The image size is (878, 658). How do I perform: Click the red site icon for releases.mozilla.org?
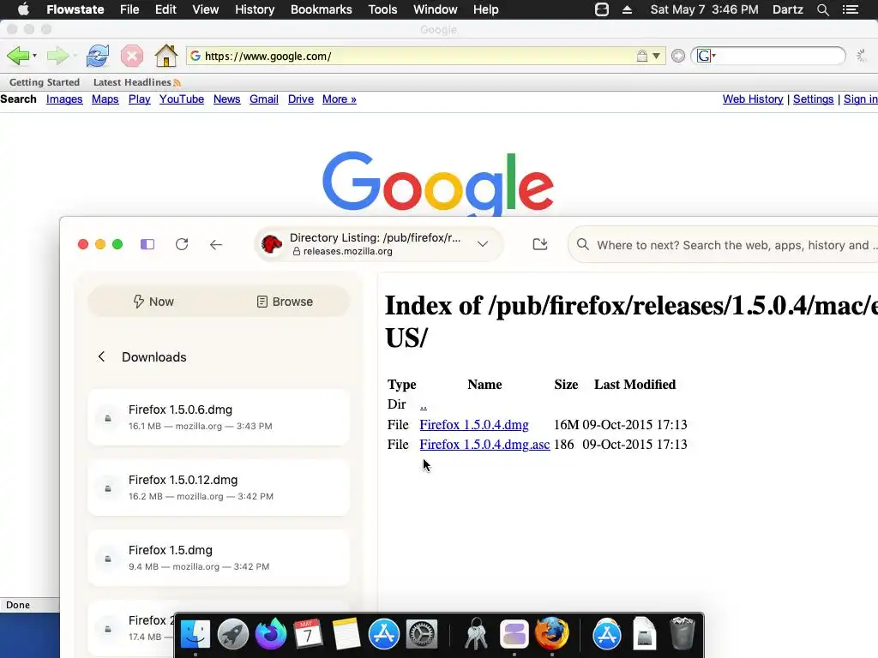tap(272, 244)
